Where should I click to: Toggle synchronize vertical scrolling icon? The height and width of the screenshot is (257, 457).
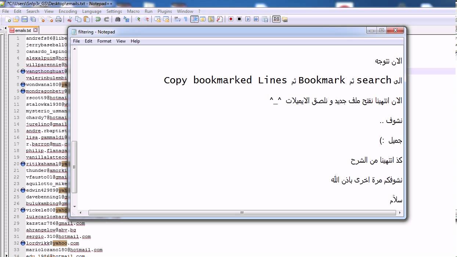pyautogui.click(x=157, y=19)
